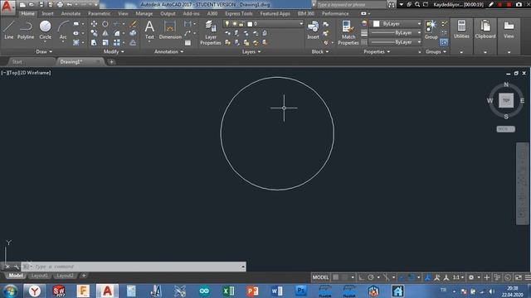Click the Explode tool in Modify panel

point(133,33)
